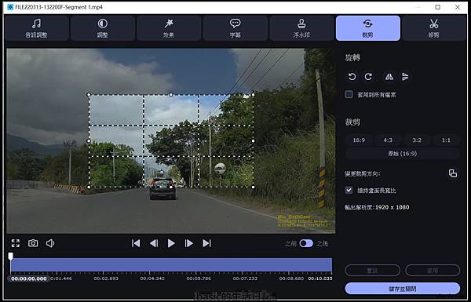Toggle the 之前/之後 before-after switch

click(306, 243)
